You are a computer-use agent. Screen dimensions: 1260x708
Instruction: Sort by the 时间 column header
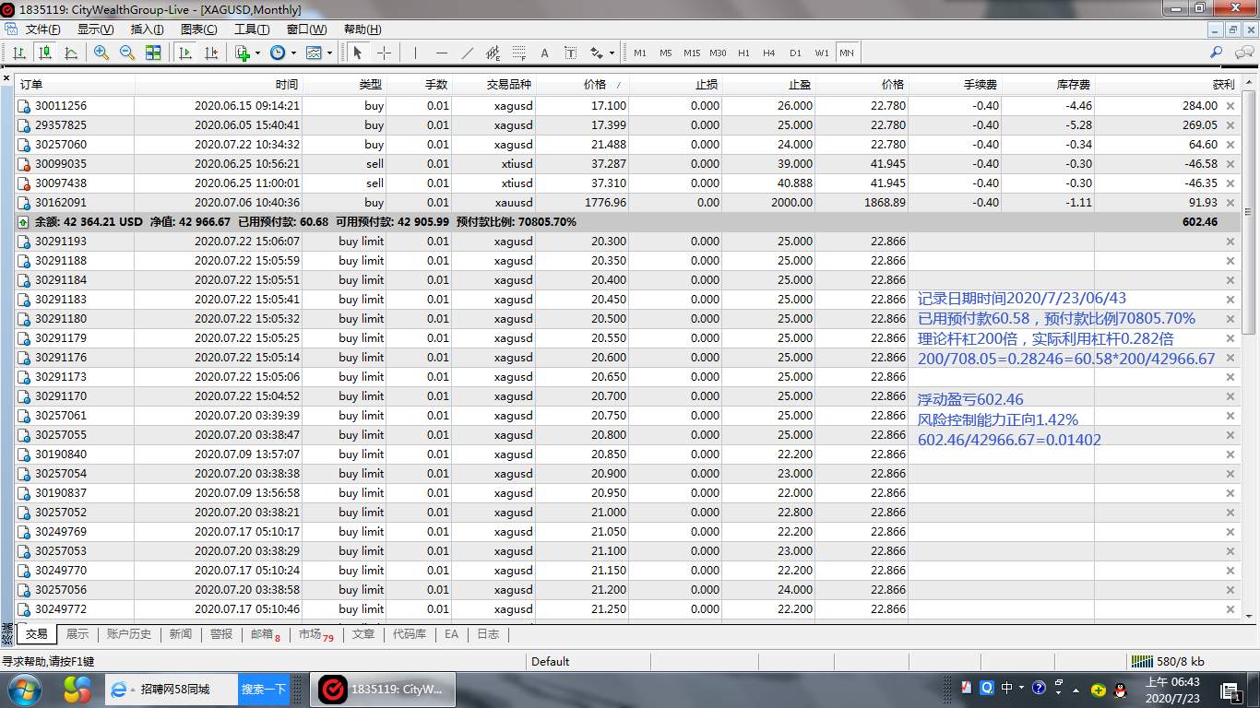[287, 84]
